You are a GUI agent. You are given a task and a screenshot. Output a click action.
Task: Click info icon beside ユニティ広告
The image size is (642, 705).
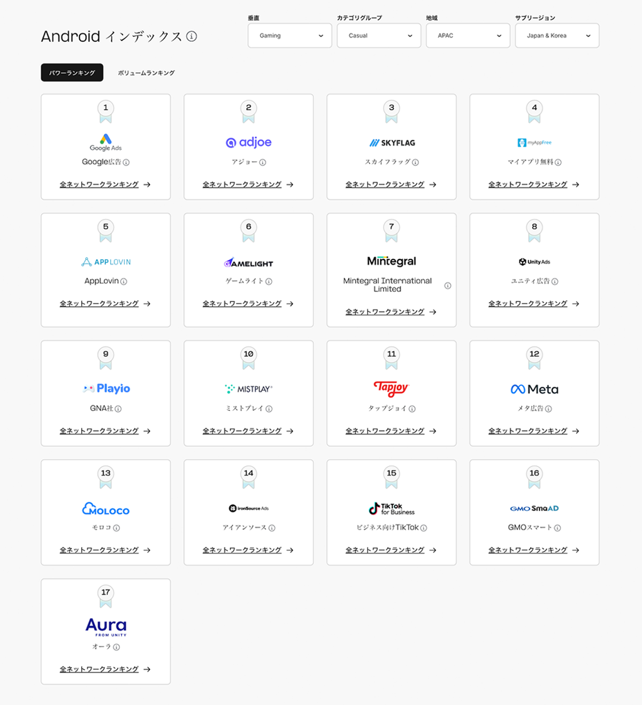(x=555, y=282)
